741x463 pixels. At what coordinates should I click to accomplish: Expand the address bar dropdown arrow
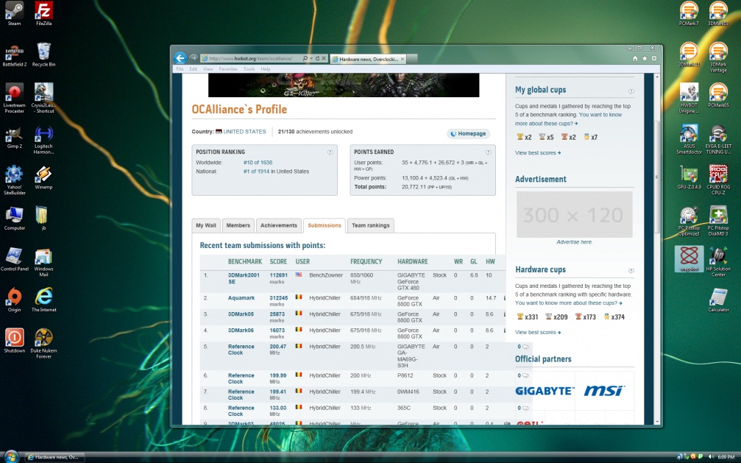[310, 58]
